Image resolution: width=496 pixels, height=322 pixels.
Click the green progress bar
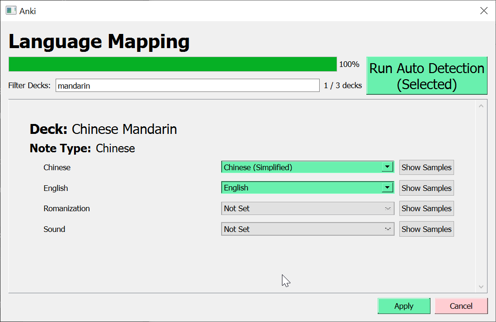coord(173,64)
